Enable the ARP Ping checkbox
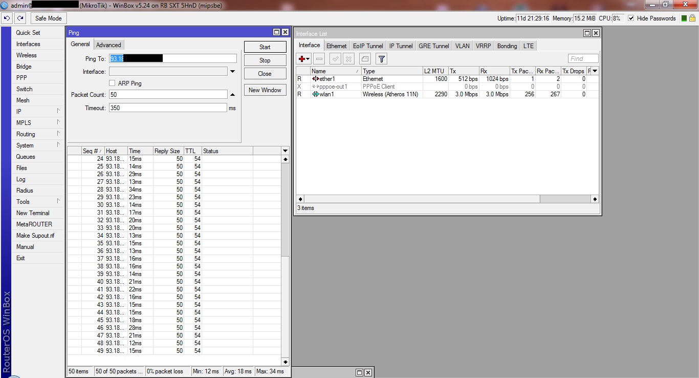Image resolution: width=699 pixels, height=378 pixels. coord(113,83)
